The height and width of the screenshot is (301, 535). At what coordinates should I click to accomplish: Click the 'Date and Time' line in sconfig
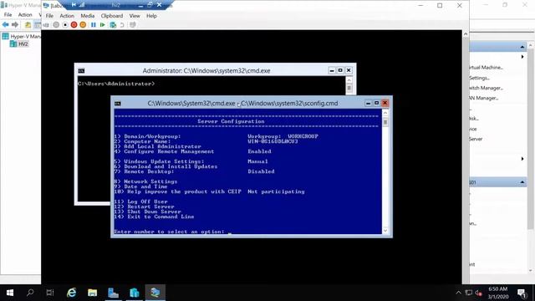pyautogui.click(x=141, y=186)
